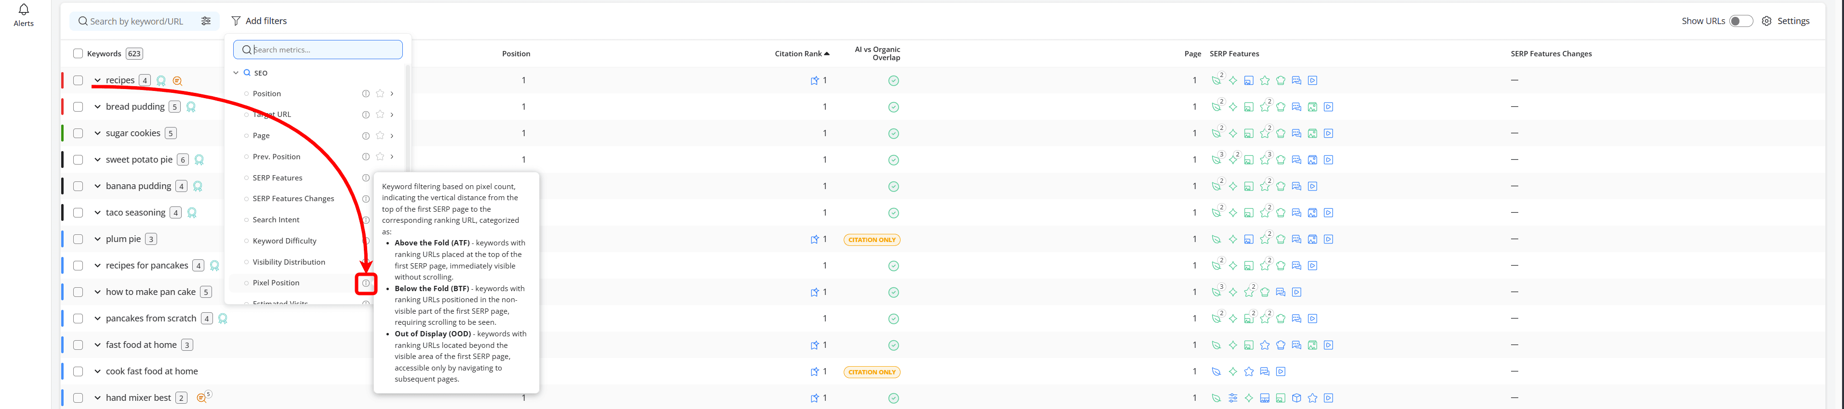Expand the hand mixer best row
Screen dimensions: 1844x409
pos(97,398)
